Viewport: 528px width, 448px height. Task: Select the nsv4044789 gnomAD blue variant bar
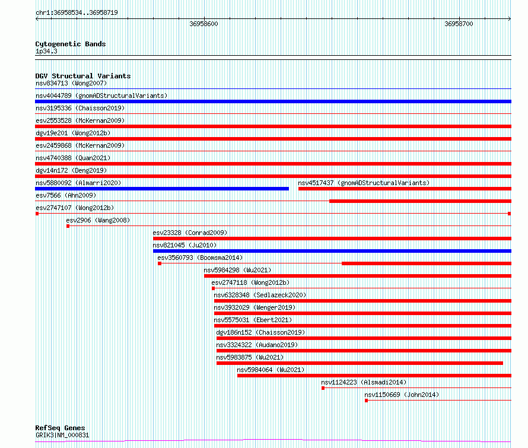(273, 101)
